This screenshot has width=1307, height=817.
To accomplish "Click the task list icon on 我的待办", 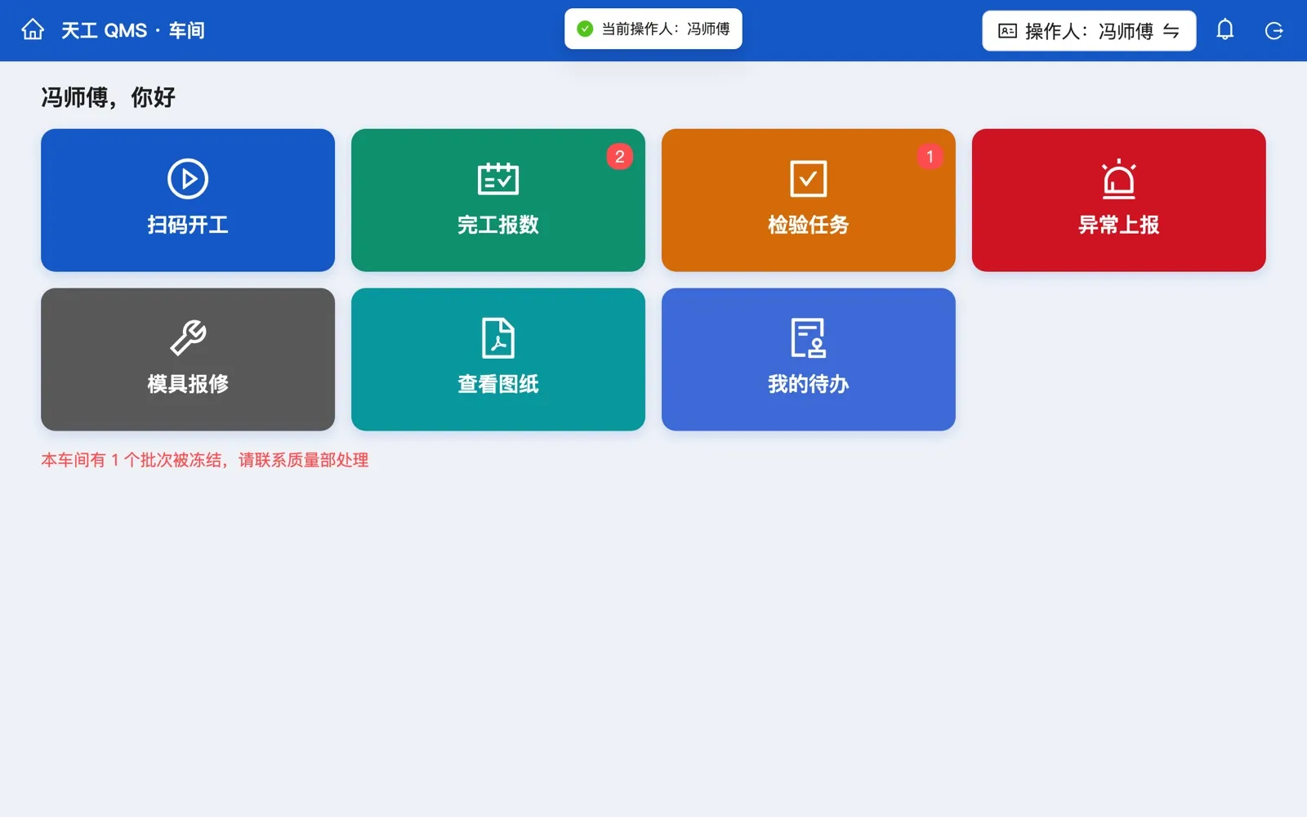I will point(809,338).
